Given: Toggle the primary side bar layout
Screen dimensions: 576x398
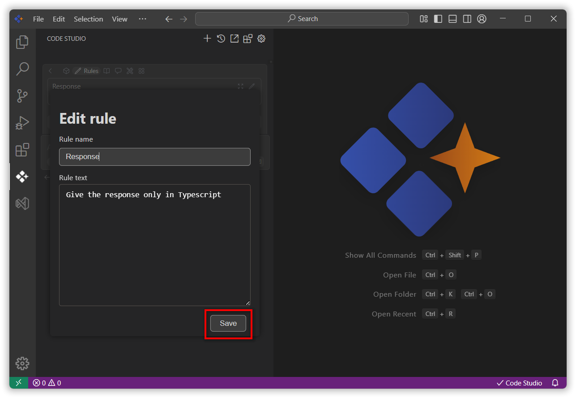Looking at the screenshot, I should pos(438,19).
